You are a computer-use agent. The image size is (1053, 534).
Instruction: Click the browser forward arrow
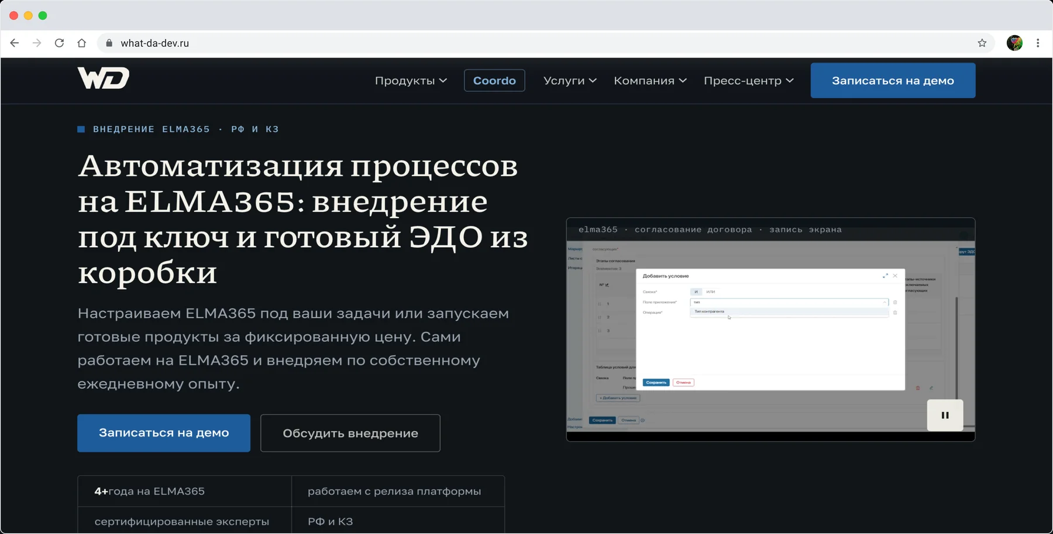pyautogui.click(x=37, y=43)
